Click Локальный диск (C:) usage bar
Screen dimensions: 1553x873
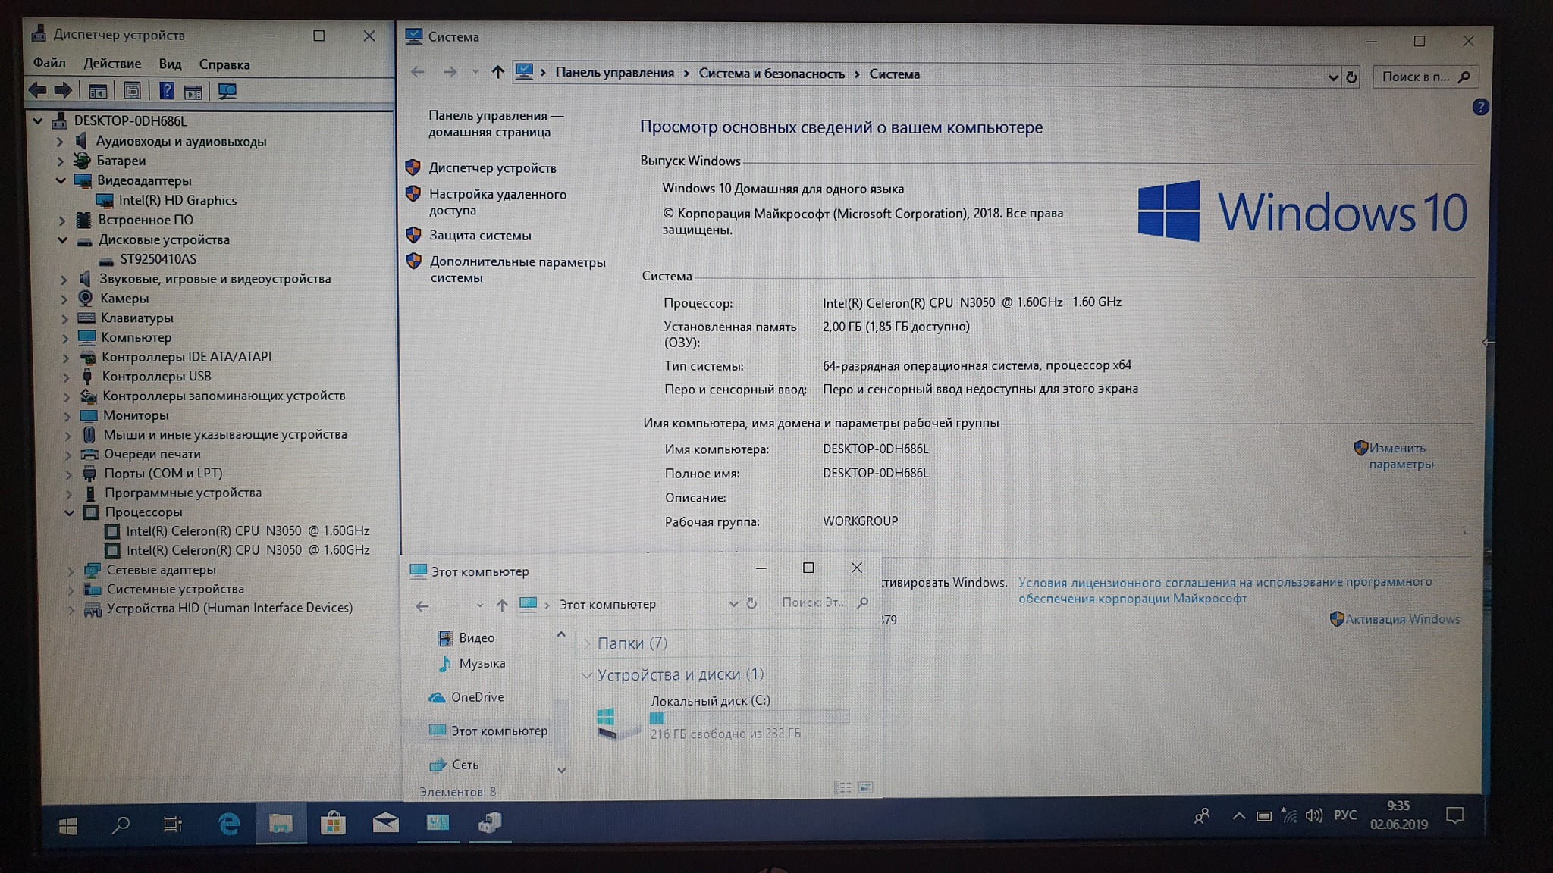(748, 718)
